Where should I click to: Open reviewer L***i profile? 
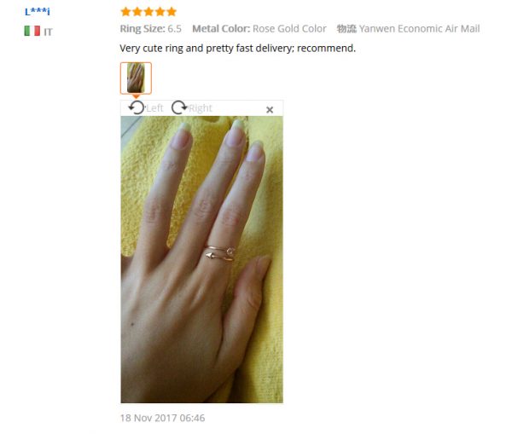tap(38, 11)
